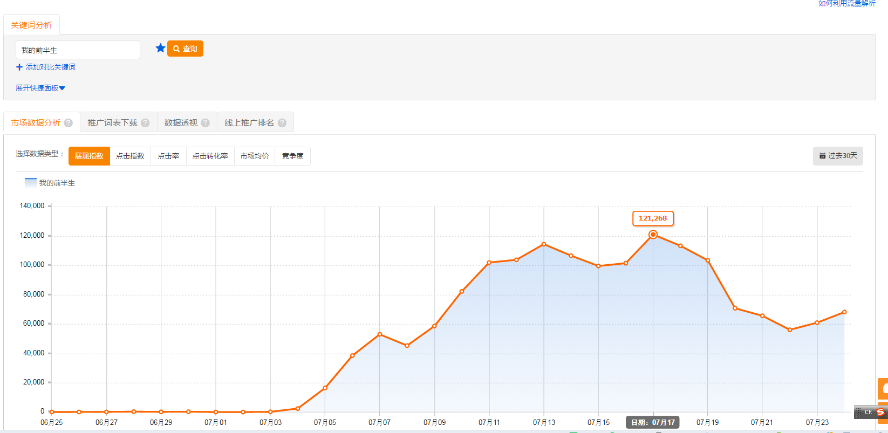Select the 点击指数 data type
Screen dimensions: 888x433
[x=130, y=156]
